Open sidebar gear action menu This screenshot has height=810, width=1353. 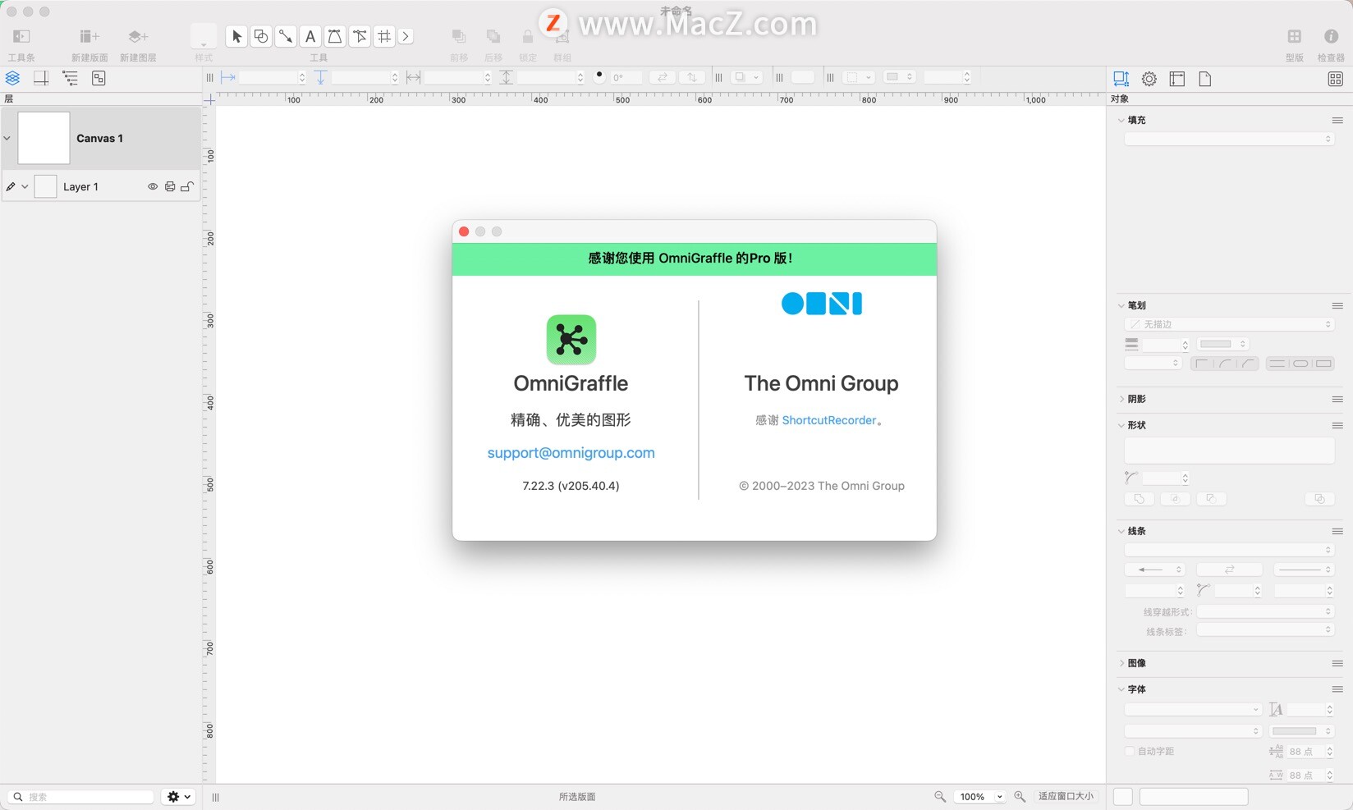point(179,797)
